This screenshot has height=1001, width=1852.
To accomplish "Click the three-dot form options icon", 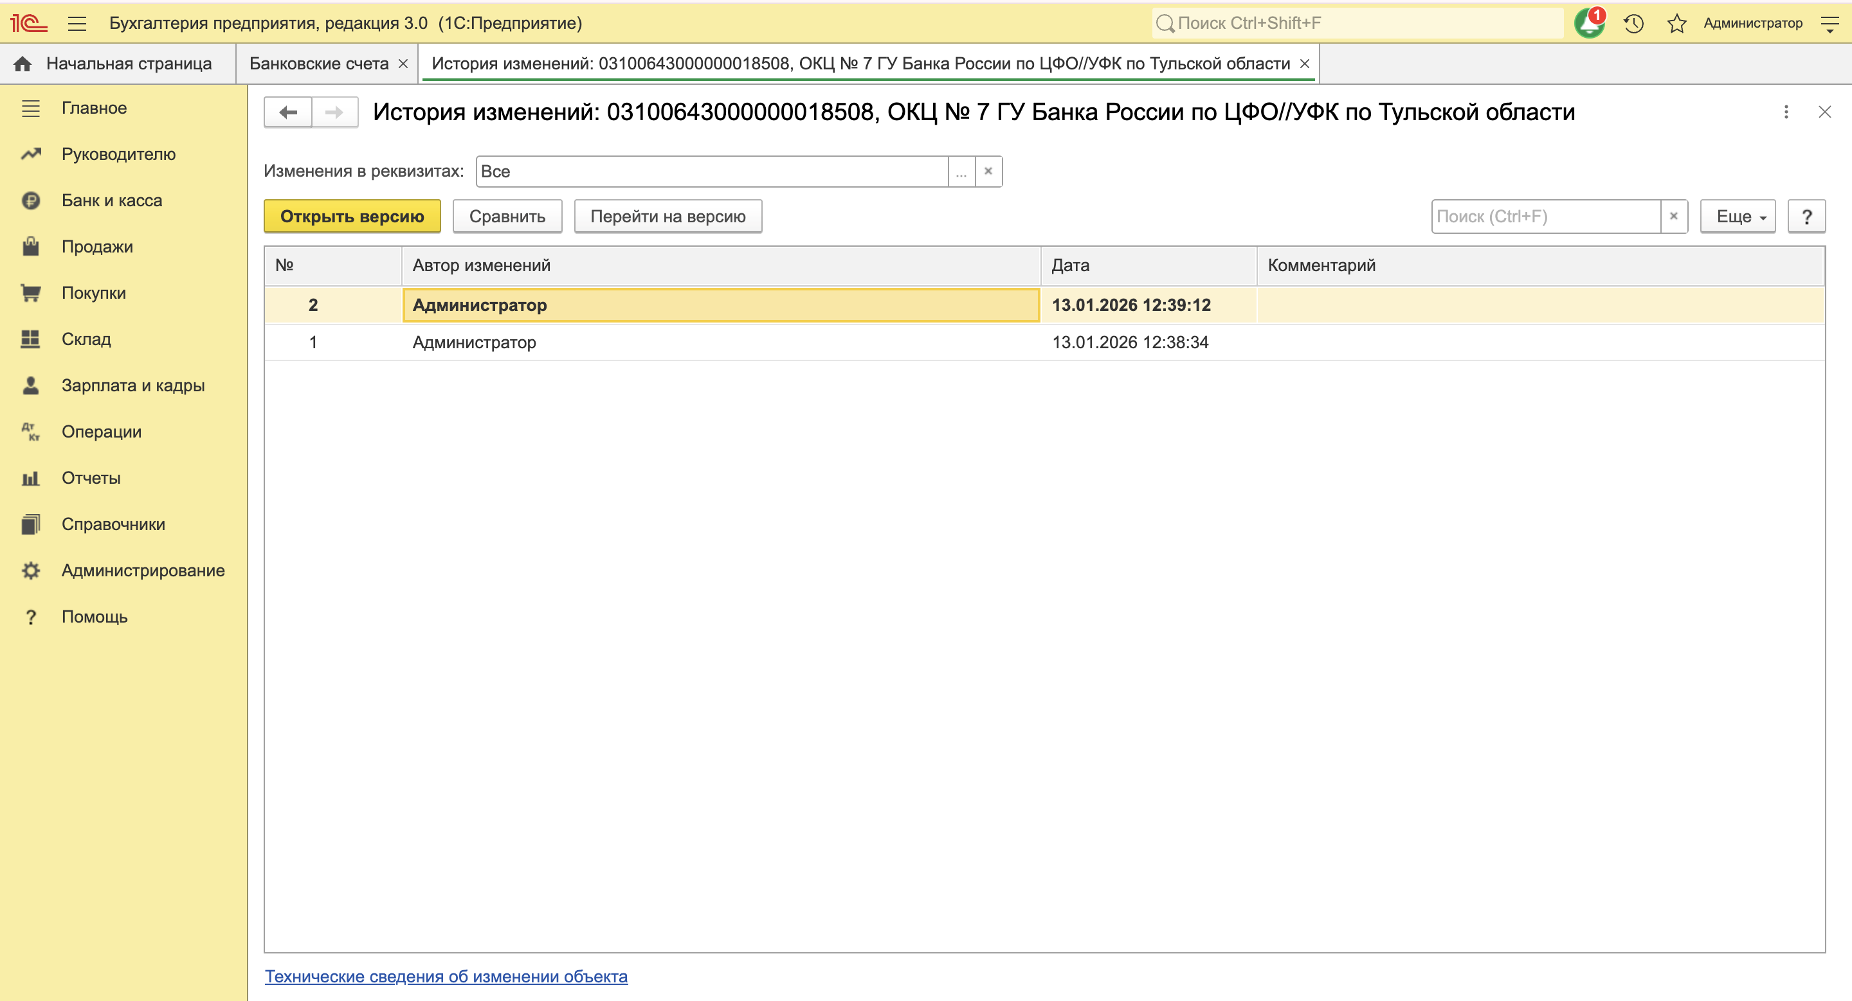I will [x=1786, y=112].
